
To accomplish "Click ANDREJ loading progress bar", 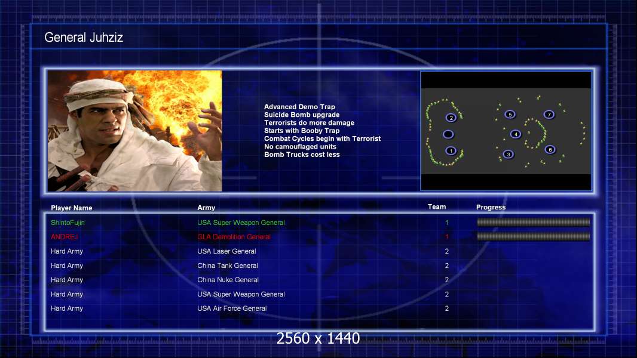I will (x=533, y=236).
